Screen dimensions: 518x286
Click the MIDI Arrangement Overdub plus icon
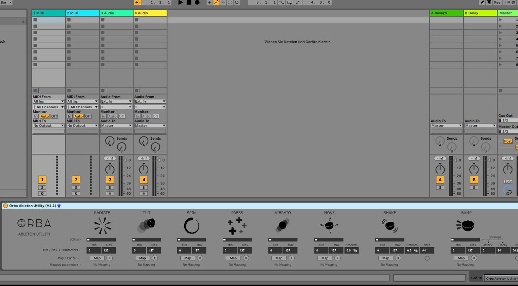[x=209, y=2]
